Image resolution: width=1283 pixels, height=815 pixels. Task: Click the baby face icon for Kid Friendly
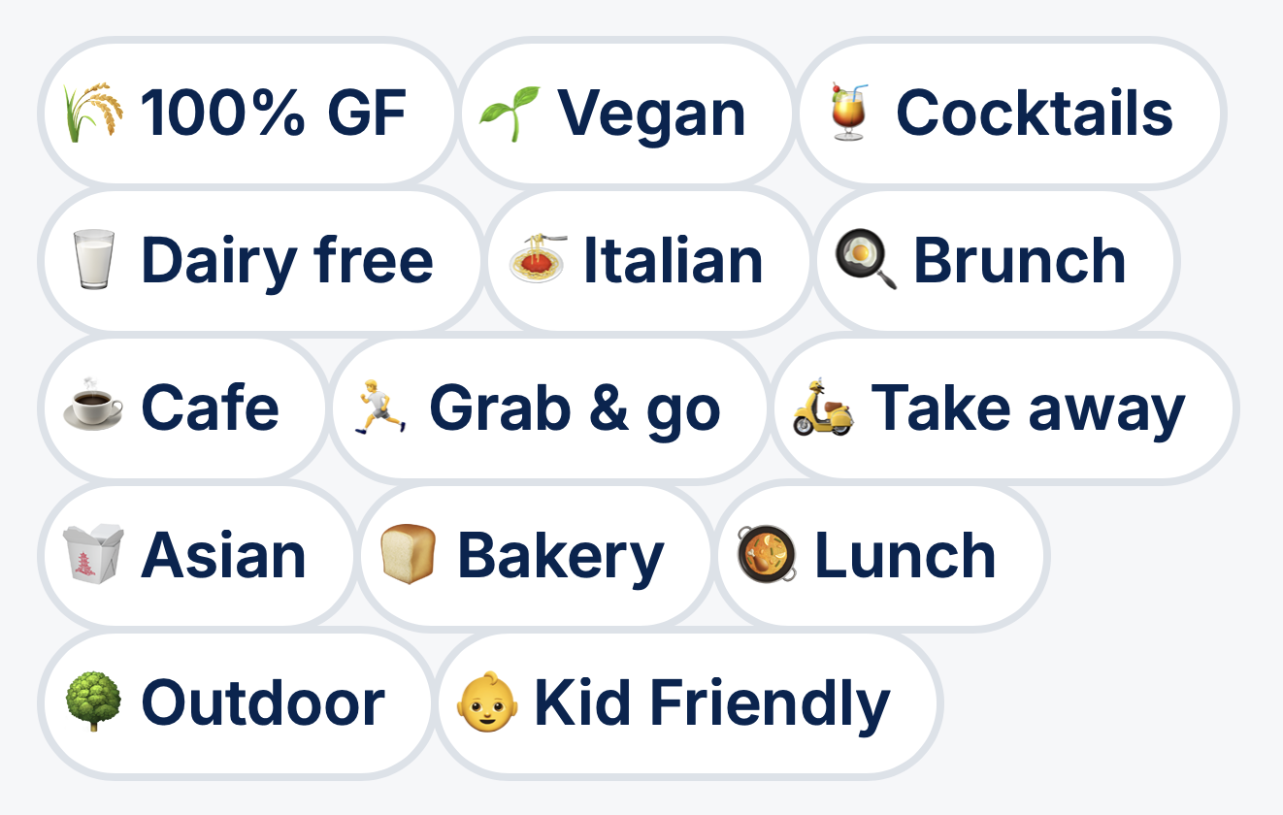(485, 702)
